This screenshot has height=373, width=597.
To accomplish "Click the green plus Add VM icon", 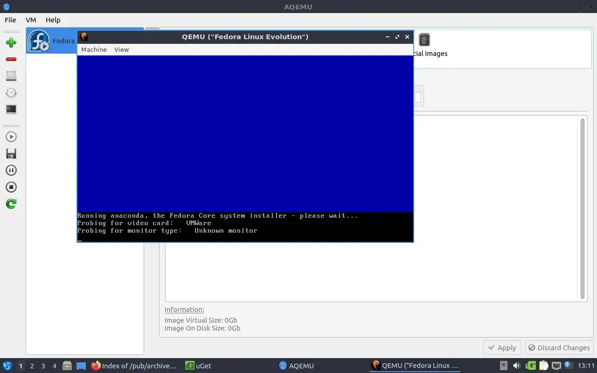I will (11, 42).
